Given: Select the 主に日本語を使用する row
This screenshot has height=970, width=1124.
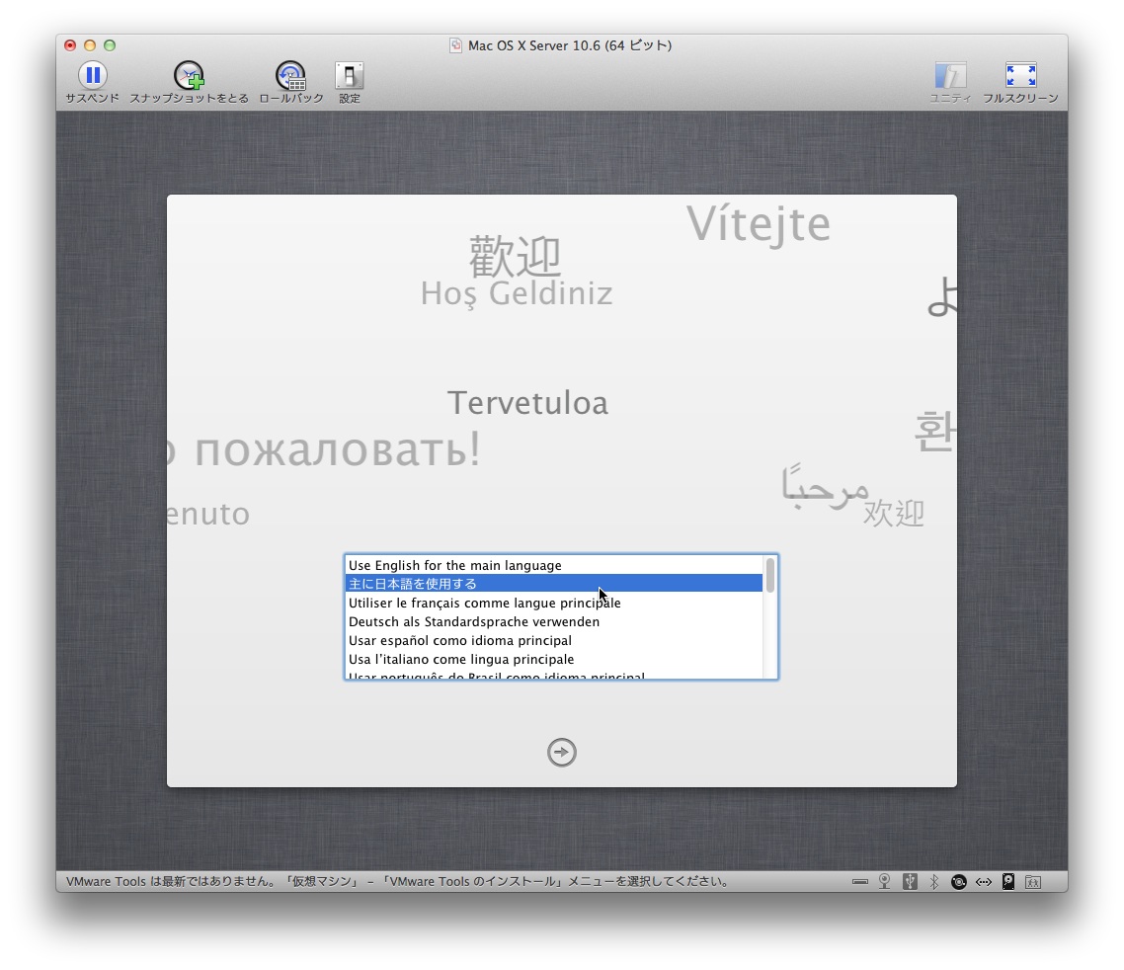Looking at the screenshot, I should tap(553, 584).
